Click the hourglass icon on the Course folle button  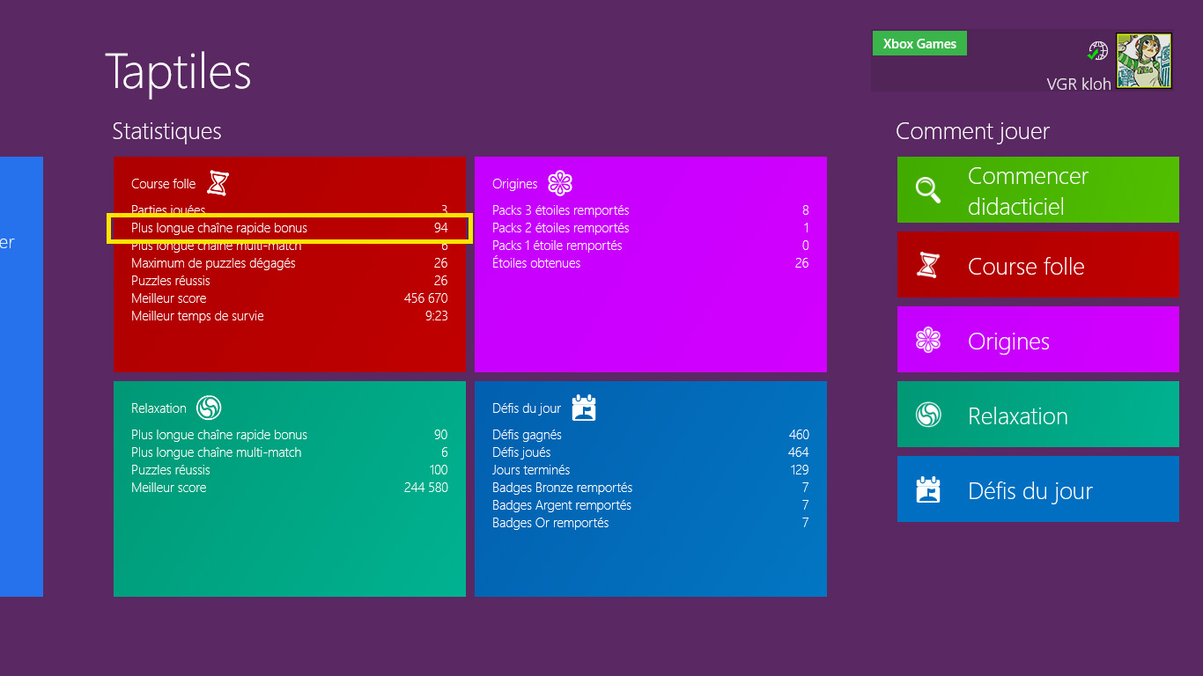click(928, 266)
